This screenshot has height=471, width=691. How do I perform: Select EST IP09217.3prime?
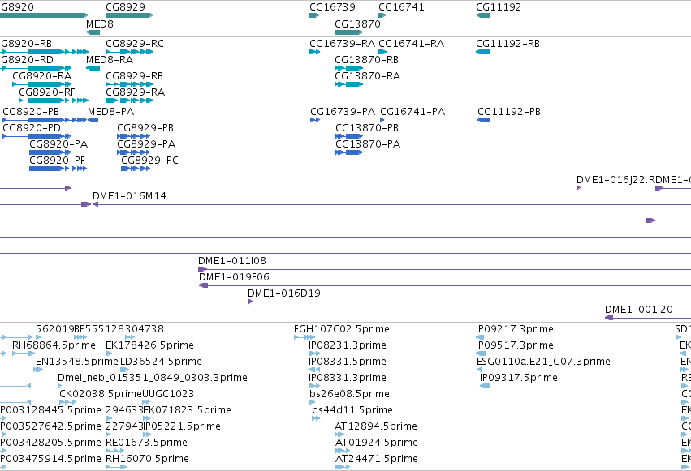(515, 329)
